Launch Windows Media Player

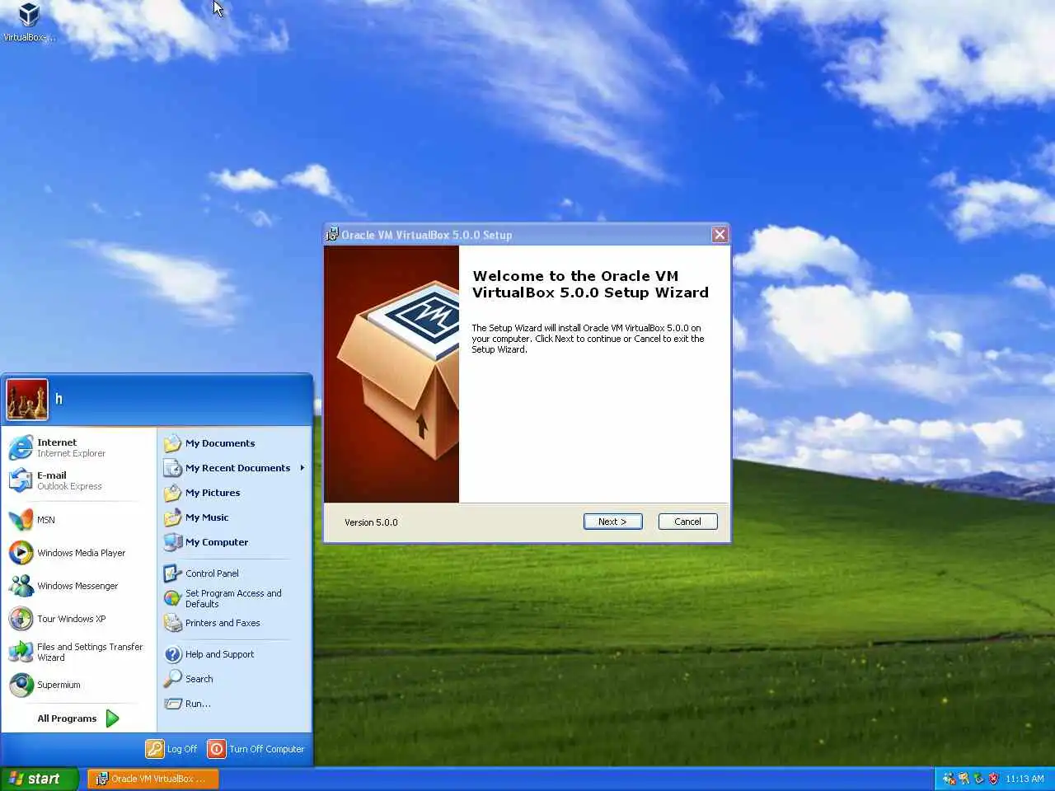[x=80, y=553]
